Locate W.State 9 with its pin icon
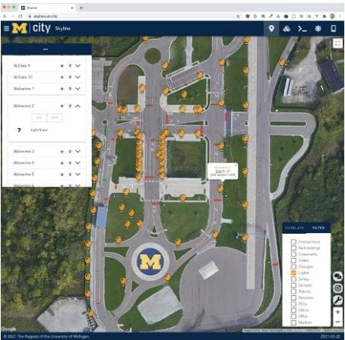Screen dimensions: 345x340 click(x=70, y=66)
